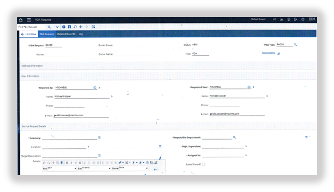Open the Size dropdown in Details editor
Image resolution: width=334 pixels, height=192 pixels.
(96, 169)
